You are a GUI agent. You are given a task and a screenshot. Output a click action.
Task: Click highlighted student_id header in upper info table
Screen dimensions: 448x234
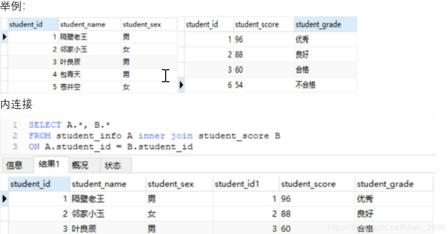click(33, 24)
